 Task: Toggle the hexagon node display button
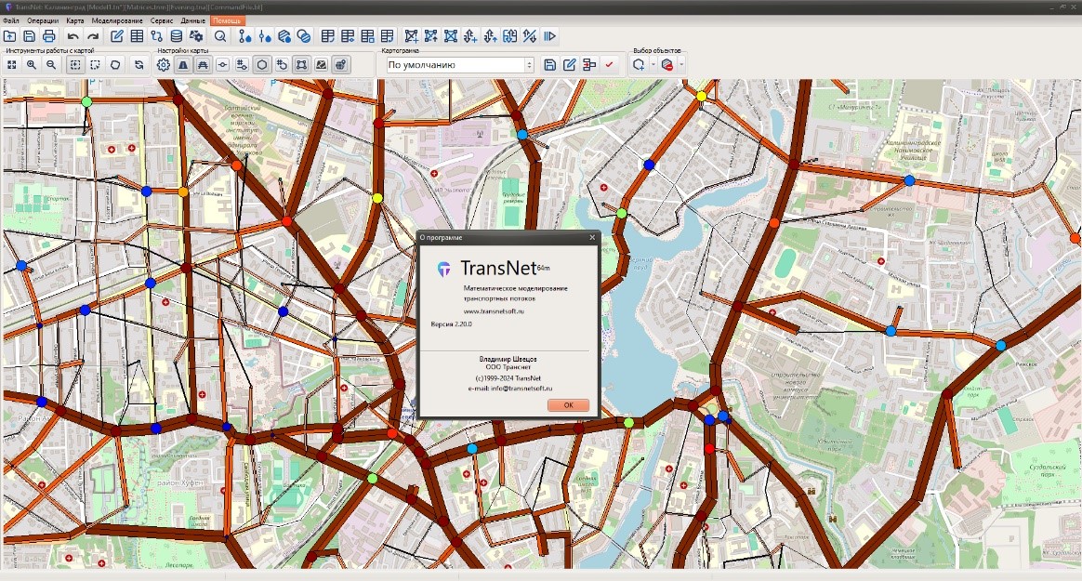(x=262, y=64)
